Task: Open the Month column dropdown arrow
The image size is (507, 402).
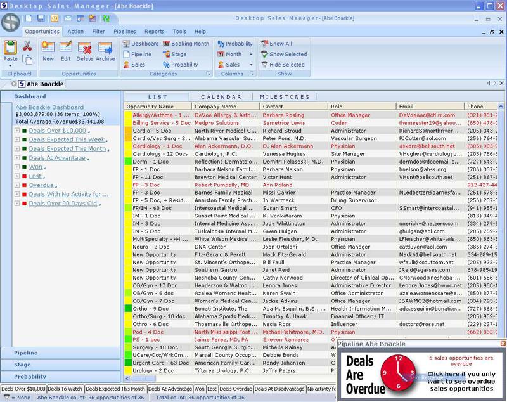Action: coord(251,55)
